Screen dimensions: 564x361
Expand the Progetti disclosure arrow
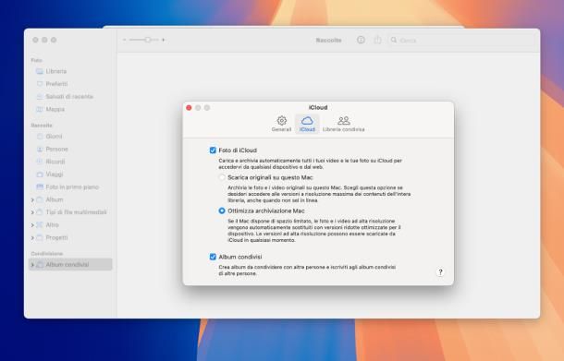(32, 237)
